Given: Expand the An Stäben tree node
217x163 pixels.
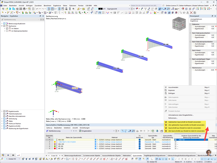Looking at the screenshot, I should click(x=5, y=28).
